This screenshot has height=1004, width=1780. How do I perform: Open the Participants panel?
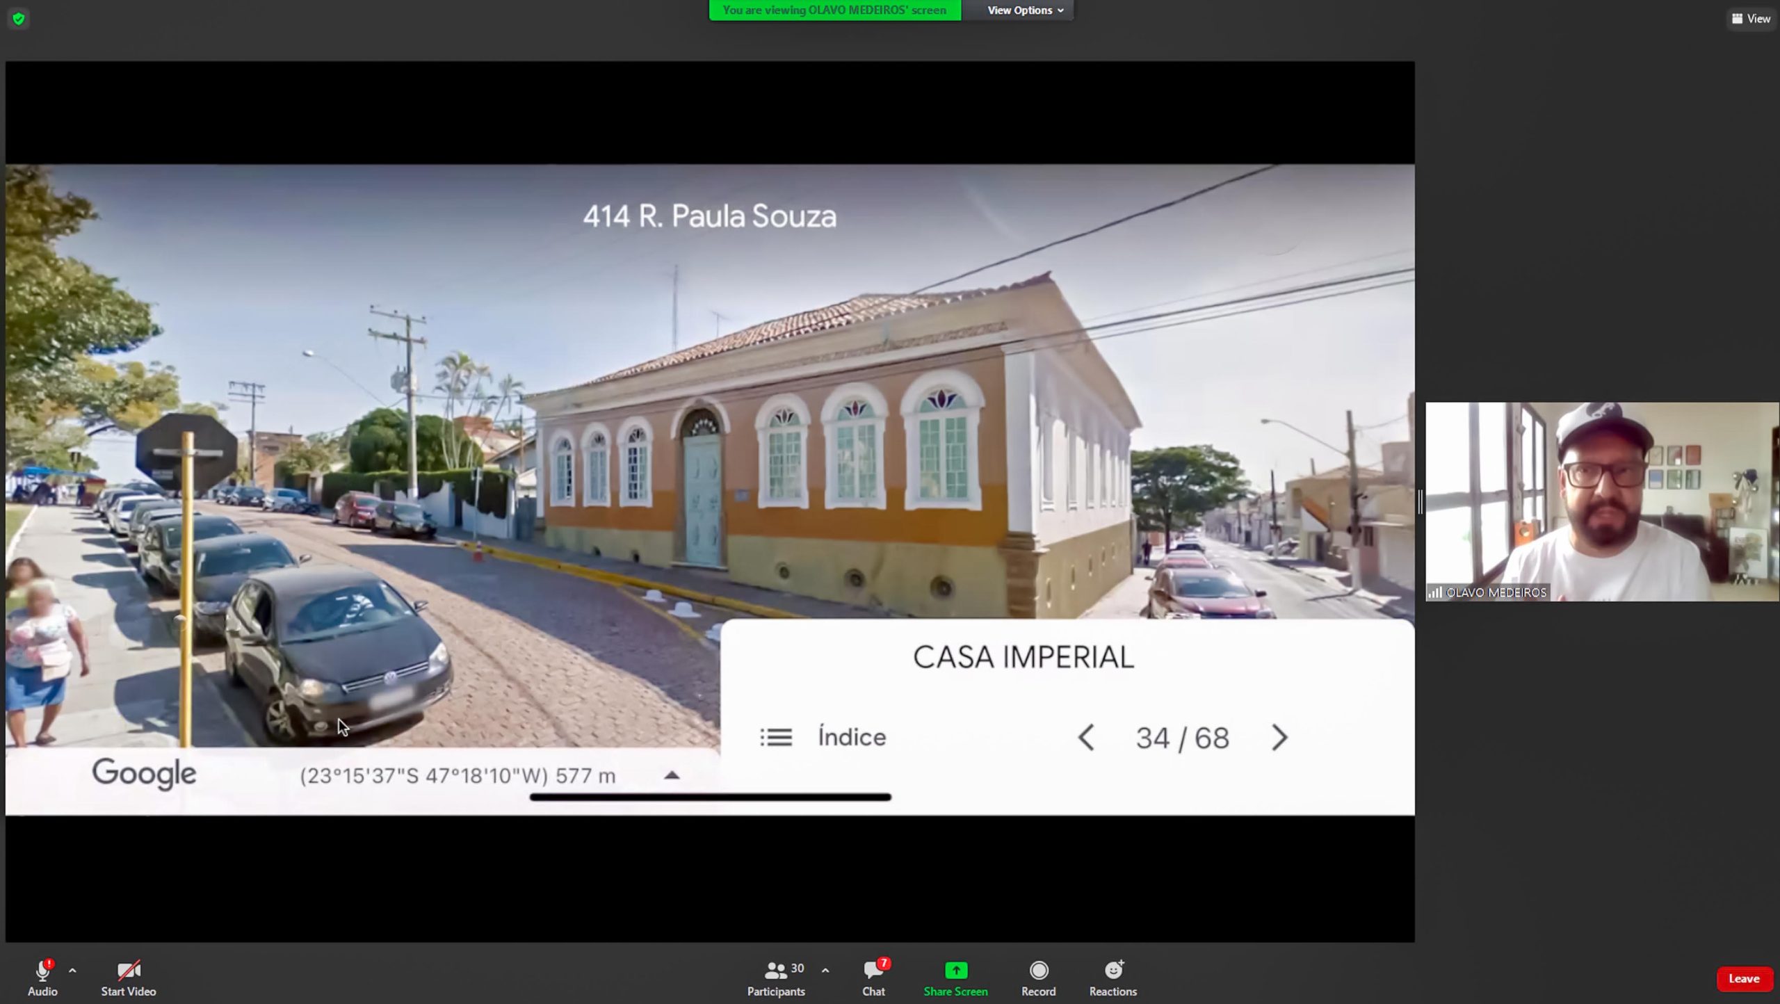(x=776, y=971)
